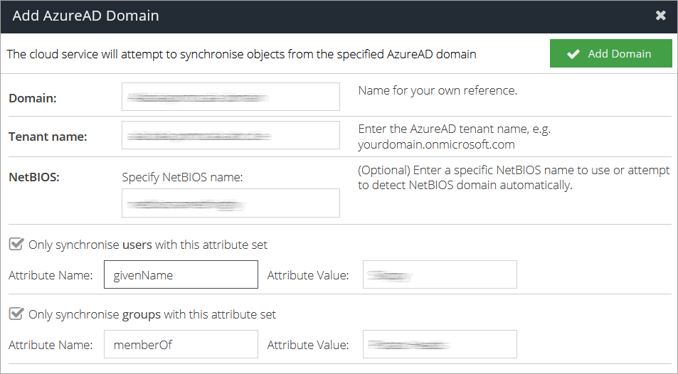Click the memberOf Attribute Name field

coord(181,345)
